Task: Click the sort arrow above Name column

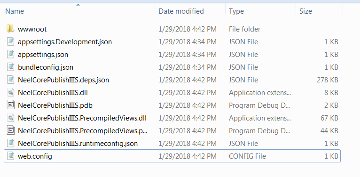Action: pyautogui.click(x=78, y=5)
